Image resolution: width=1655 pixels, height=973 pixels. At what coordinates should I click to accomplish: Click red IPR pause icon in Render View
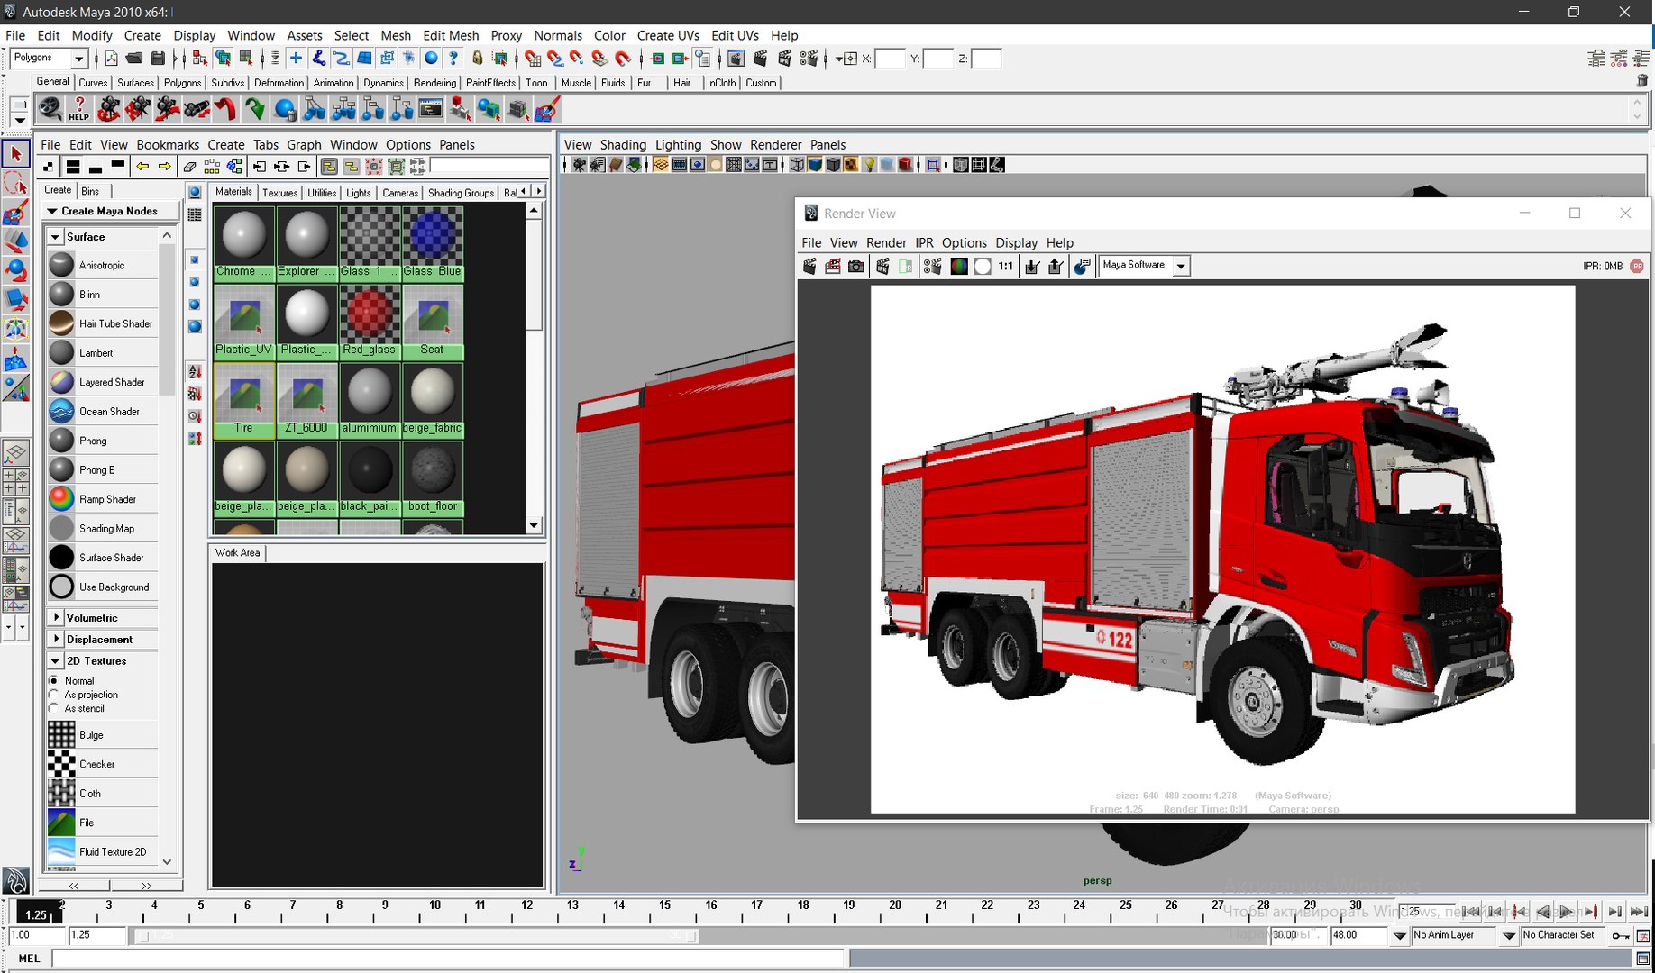click(x=1637, y=266)
